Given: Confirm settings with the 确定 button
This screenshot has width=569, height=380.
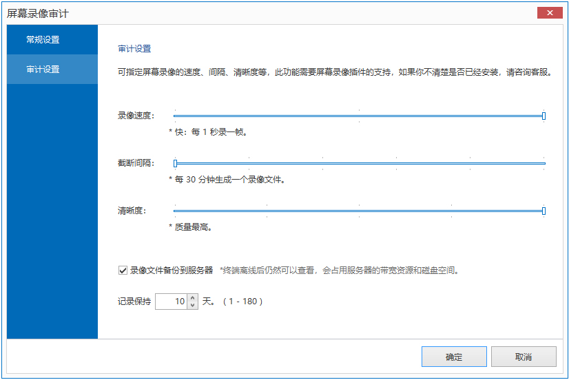Looking at the screenshot, I should pyautogui.click(x=454, y=357).
